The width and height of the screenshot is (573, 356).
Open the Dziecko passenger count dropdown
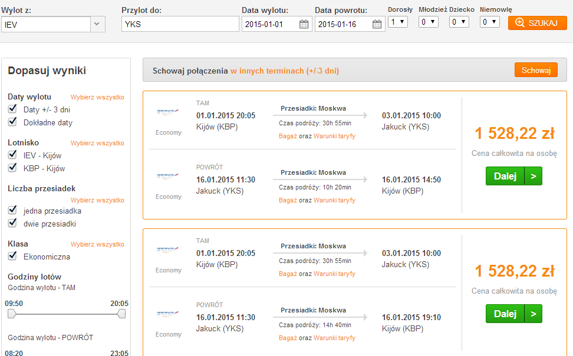459,22
